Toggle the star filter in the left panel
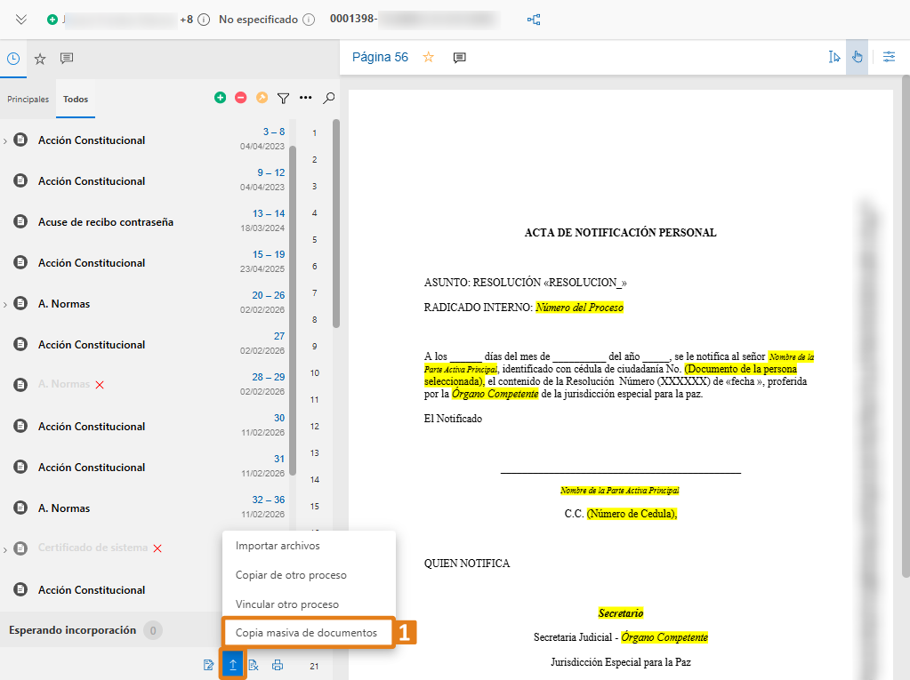This screenshot has width=910, height=680. point(39,58)
